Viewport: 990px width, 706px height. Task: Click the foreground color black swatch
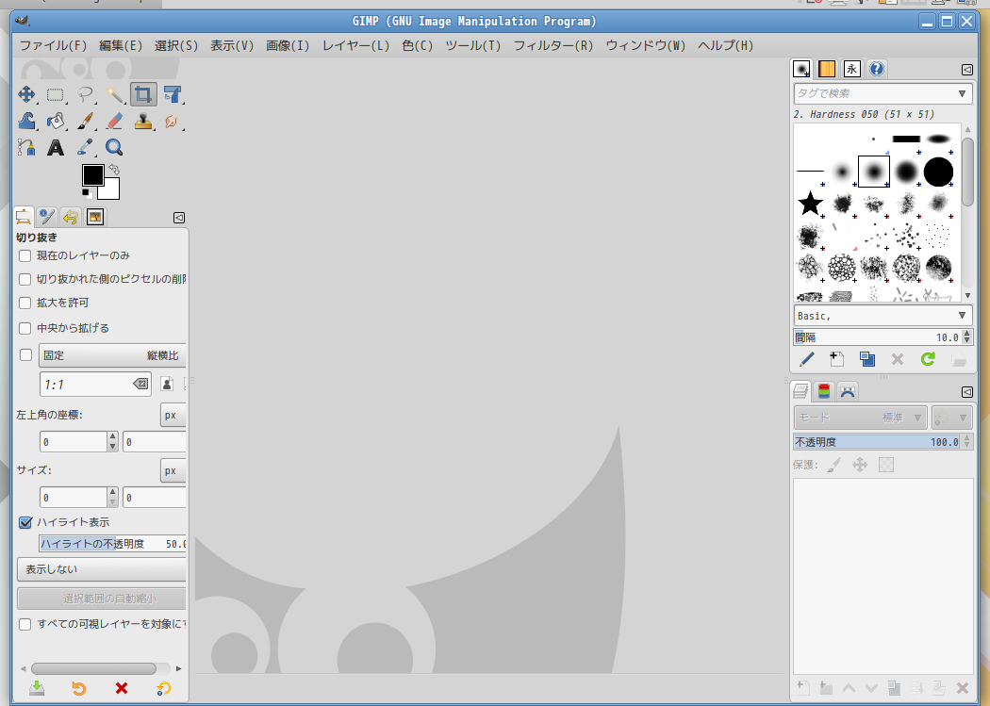click(x=92, y=174)
